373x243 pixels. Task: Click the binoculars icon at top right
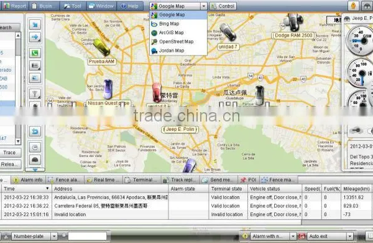367,6
